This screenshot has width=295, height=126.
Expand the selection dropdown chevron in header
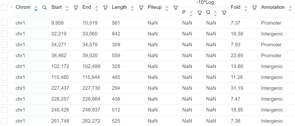[11, 7]
